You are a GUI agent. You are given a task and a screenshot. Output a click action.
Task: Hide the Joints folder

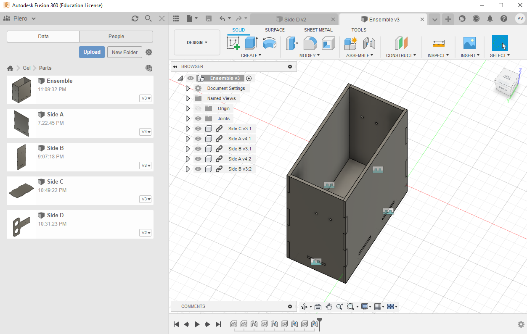[198, 118]
